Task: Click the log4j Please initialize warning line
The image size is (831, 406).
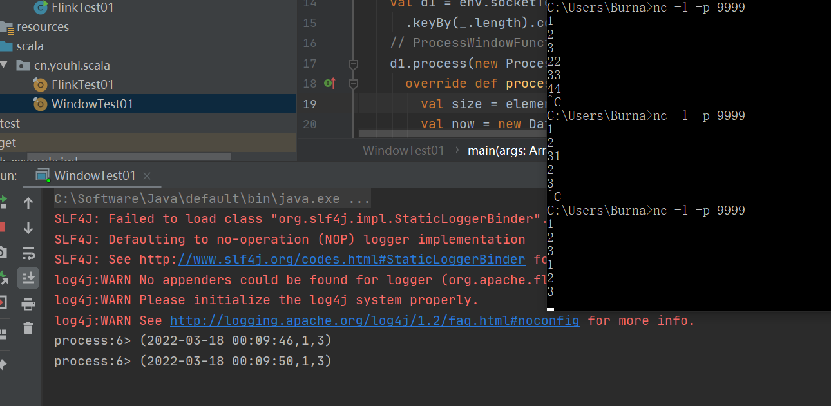Action: click(x=267, y=300)
